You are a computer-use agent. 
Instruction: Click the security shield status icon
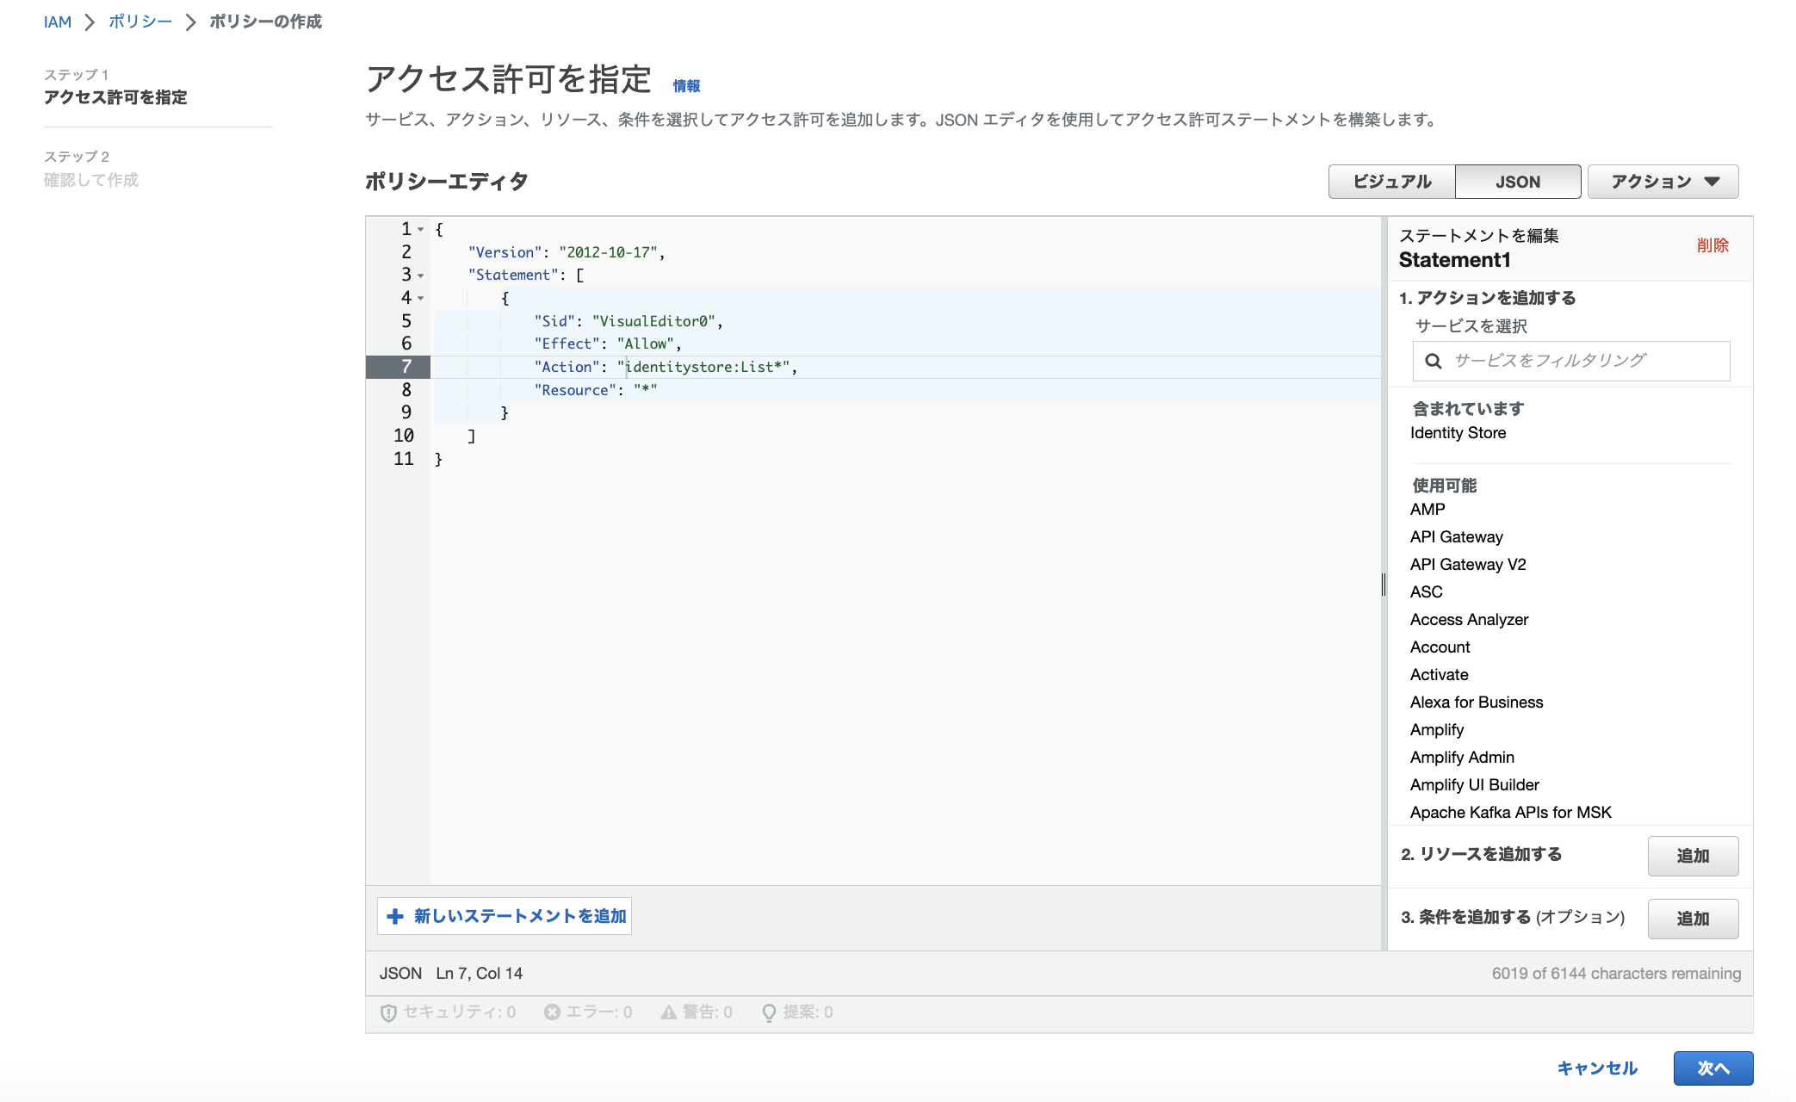coord(388,1012)
